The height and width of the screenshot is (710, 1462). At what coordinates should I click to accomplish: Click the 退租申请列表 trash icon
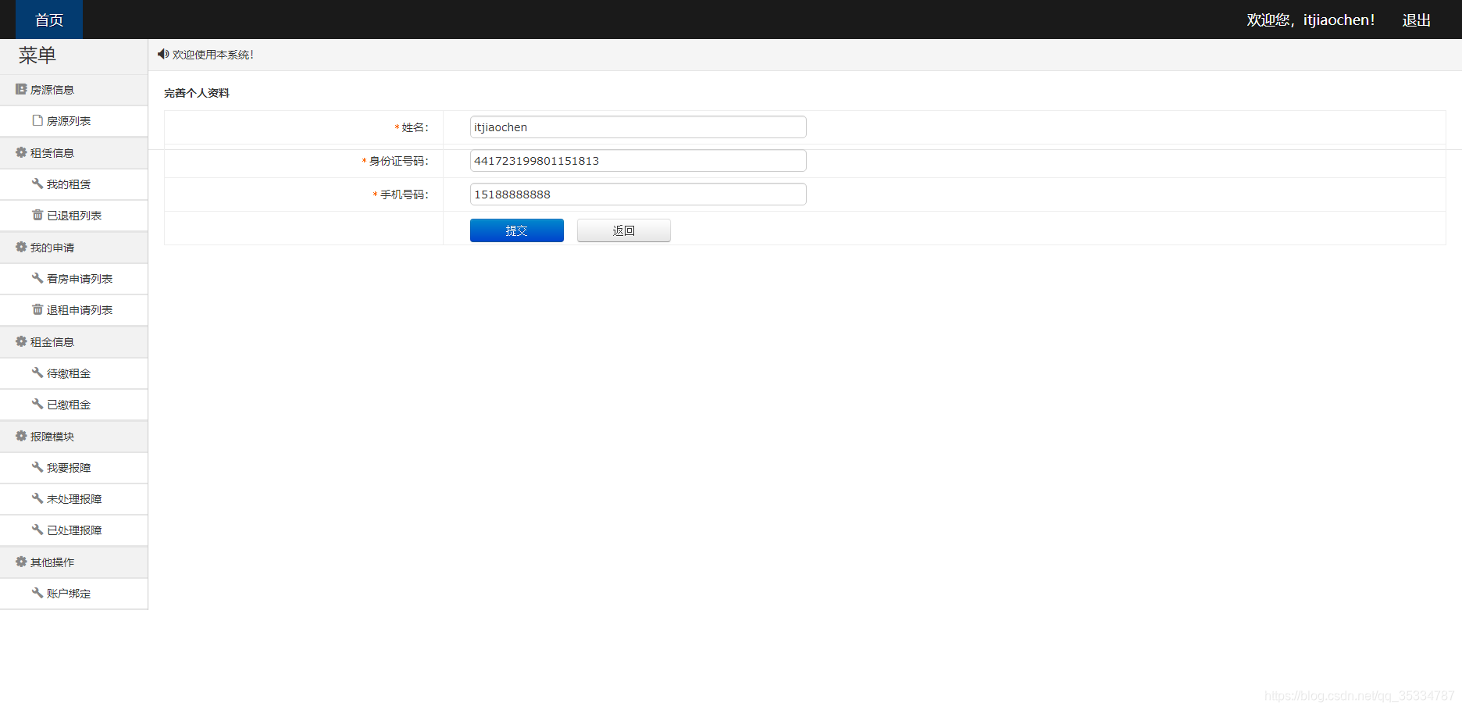37,309
